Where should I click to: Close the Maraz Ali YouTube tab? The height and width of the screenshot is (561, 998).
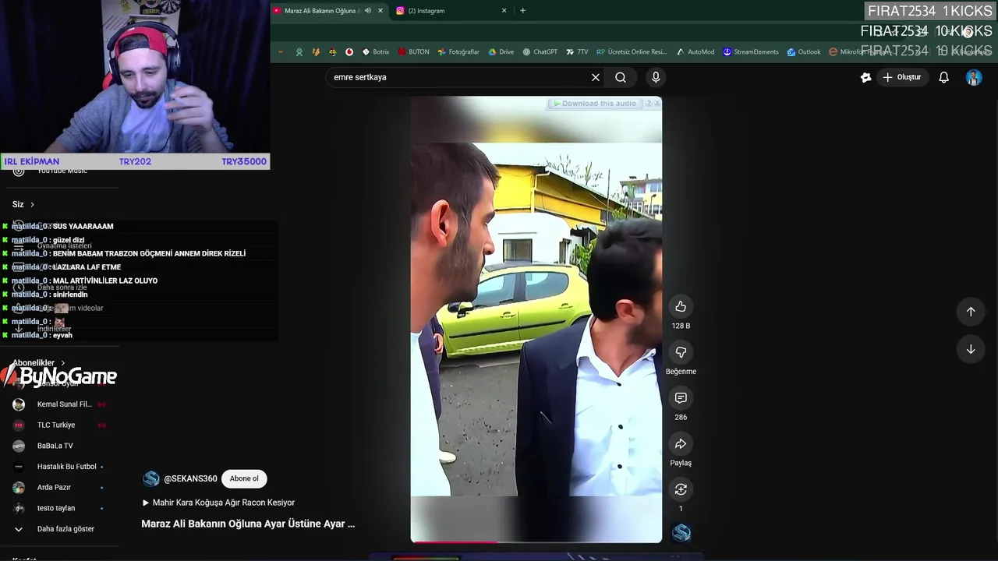[380, 11]
